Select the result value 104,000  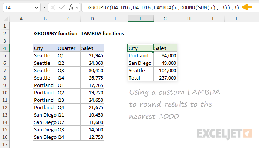point(165,71)
